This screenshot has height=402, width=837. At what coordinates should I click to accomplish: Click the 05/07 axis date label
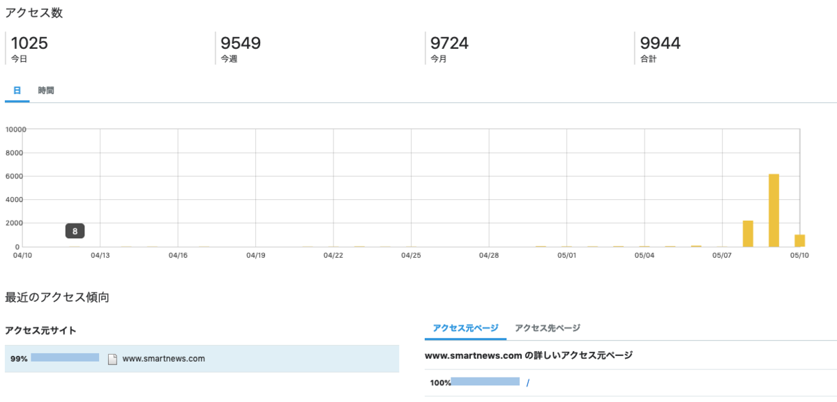pyautogui.click(x=722, y=256)
